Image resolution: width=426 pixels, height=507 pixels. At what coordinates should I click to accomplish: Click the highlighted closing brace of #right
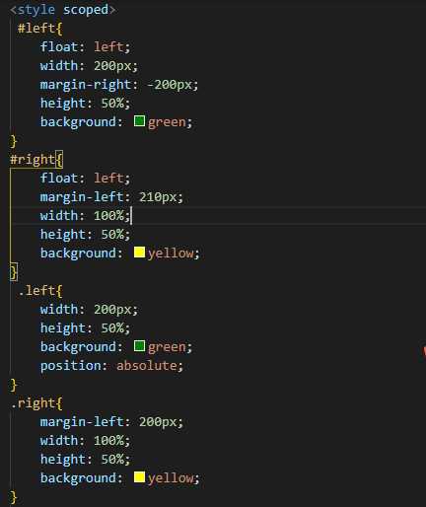(14, 272)
